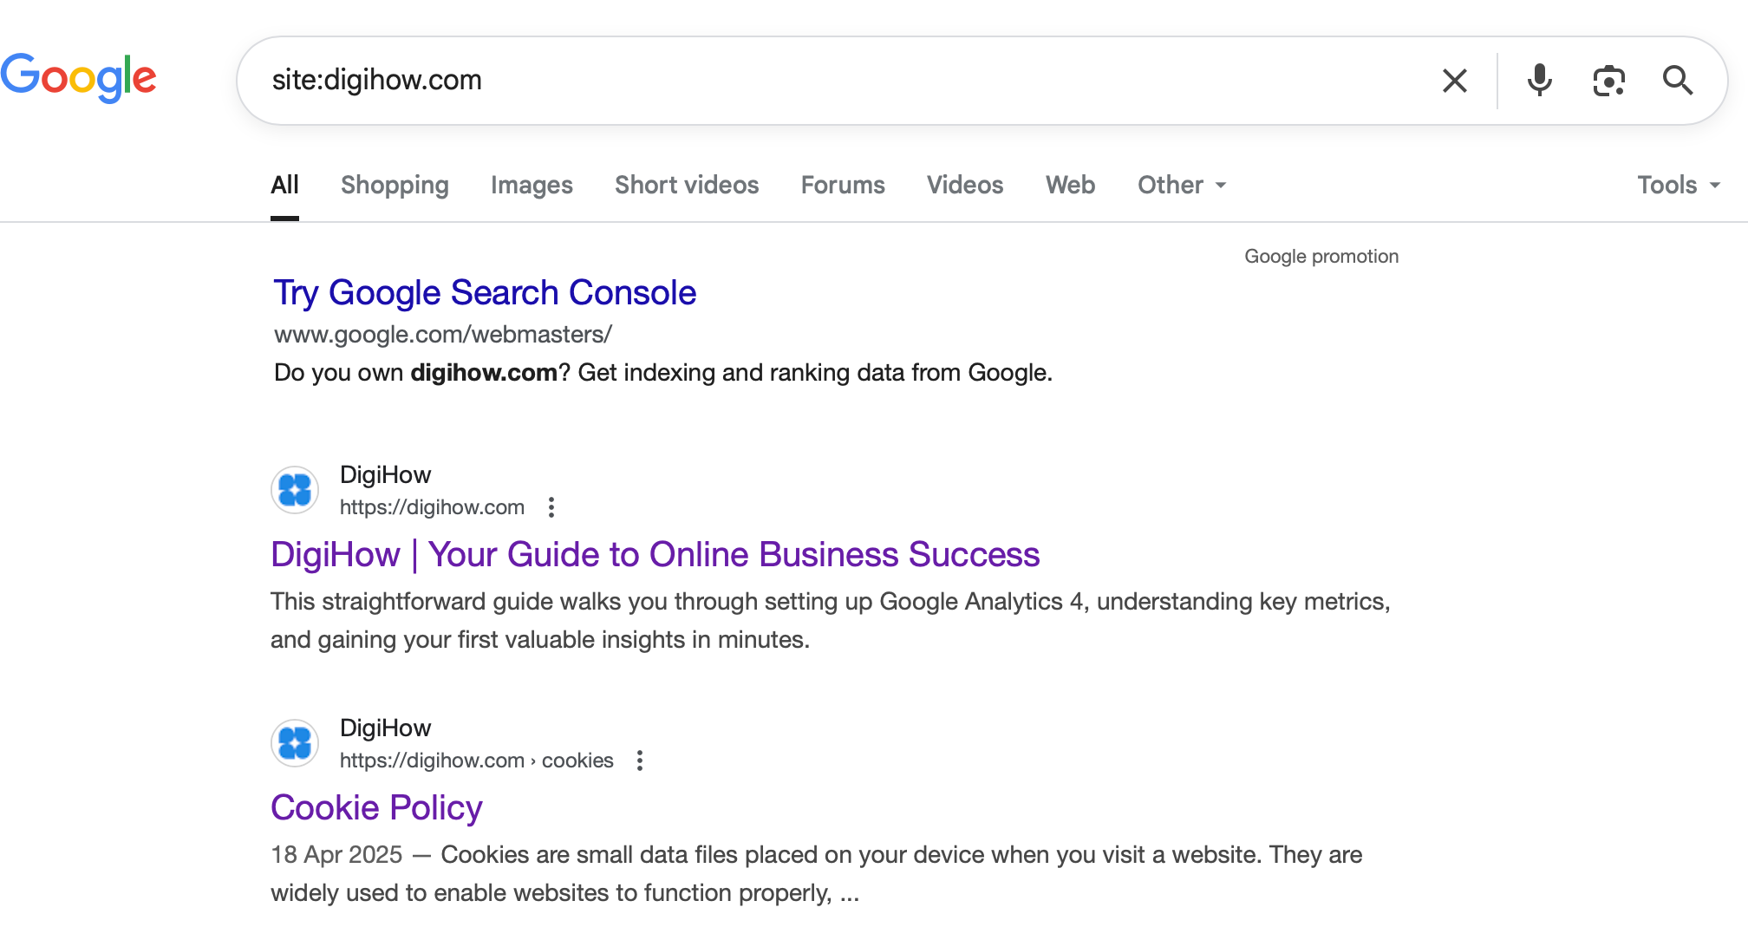
Task: Select the Shopping filter
Action: point(395,185)
